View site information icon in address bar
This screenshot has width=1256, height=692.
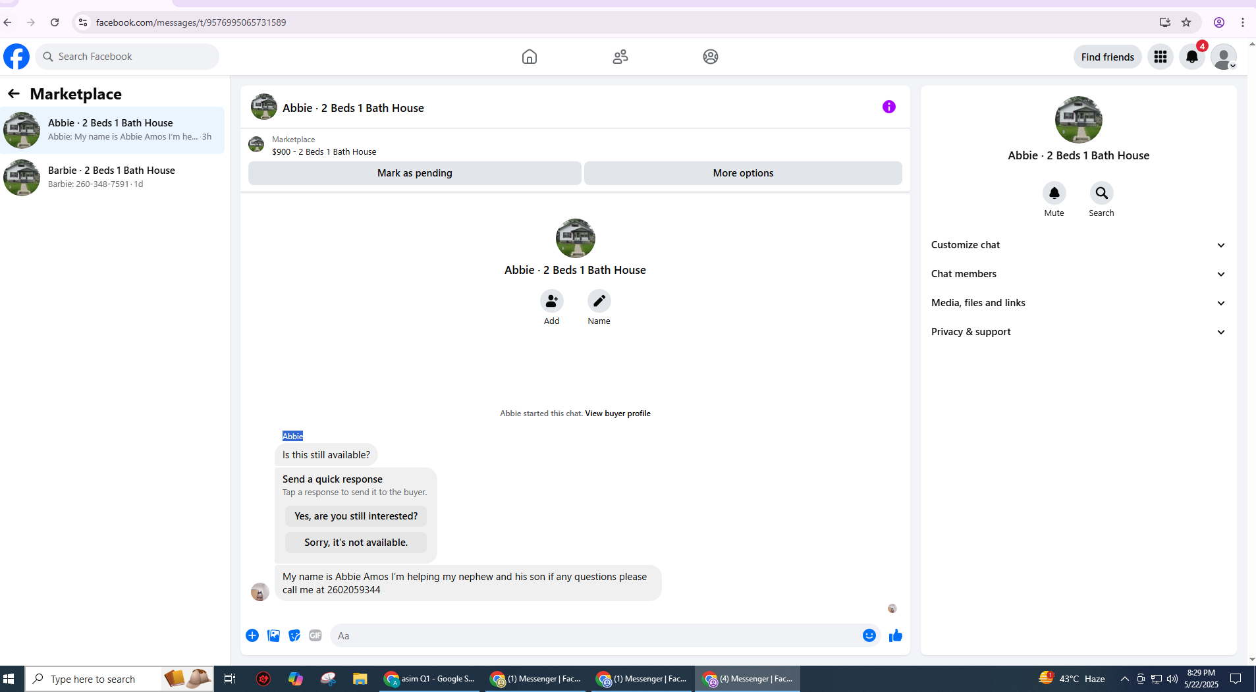tap(83, 22)
